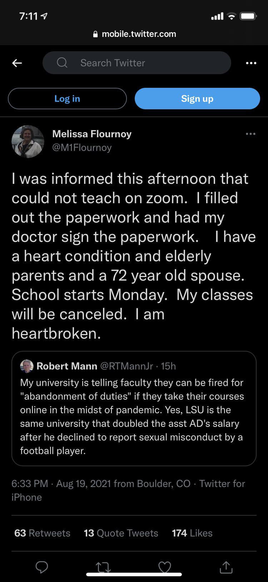Tap the magnifier icon in search bar
The image size is (268, 582).
point(62,63)
